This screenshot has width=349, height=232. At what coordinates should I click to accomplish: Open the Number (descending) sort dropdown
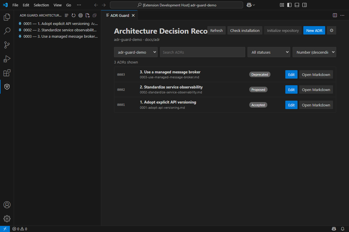pos(314,52)
